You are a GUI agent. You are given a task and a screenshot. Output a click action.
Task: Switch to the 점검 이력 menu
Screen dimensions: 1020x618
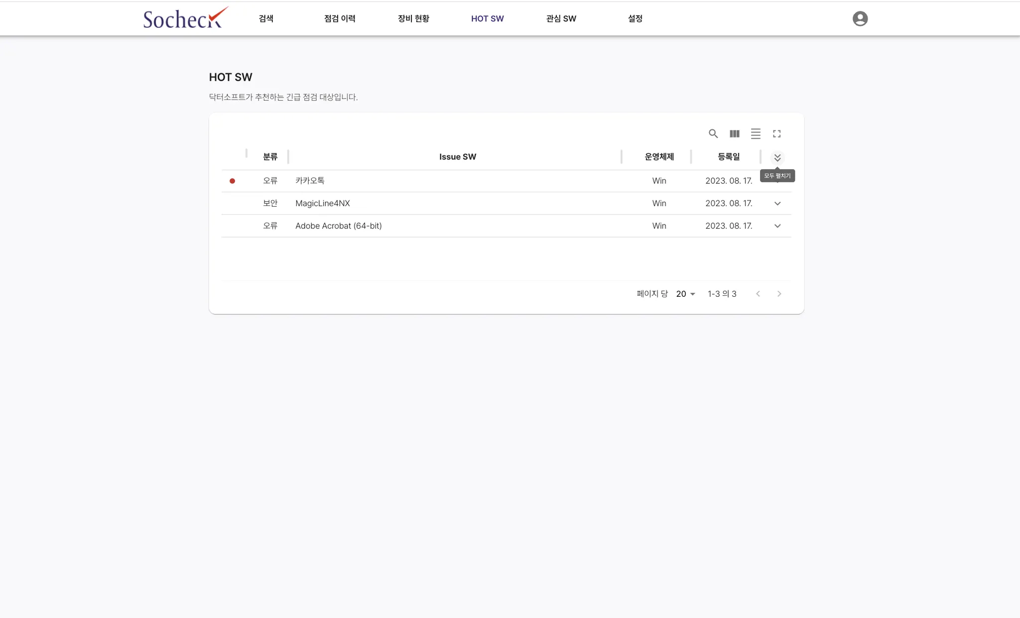click(x=340, y=18)
